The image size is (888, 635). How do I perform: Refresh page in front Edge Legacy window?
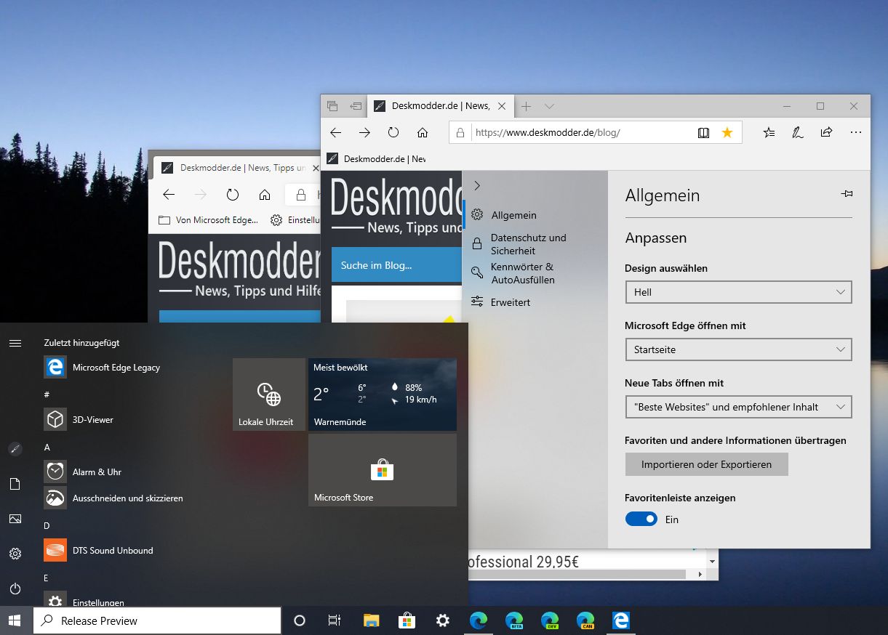[x=393, y=132]
